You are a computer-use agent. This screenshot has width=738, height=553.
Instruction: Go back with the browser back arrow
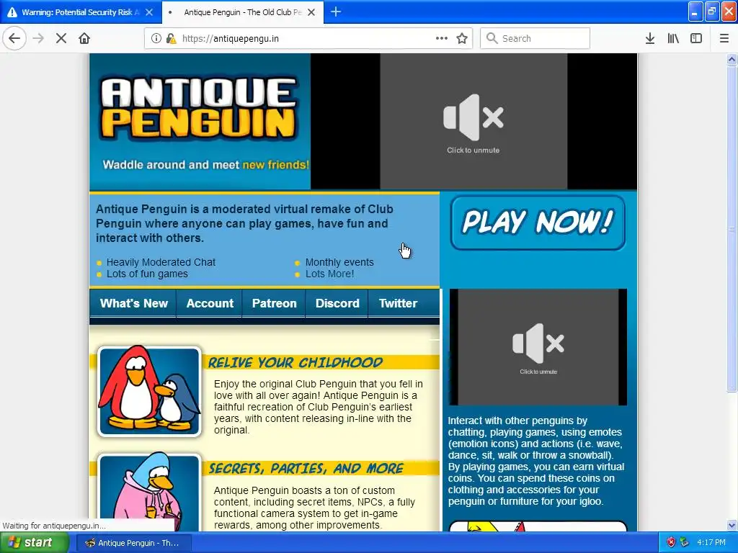point(14,38)
